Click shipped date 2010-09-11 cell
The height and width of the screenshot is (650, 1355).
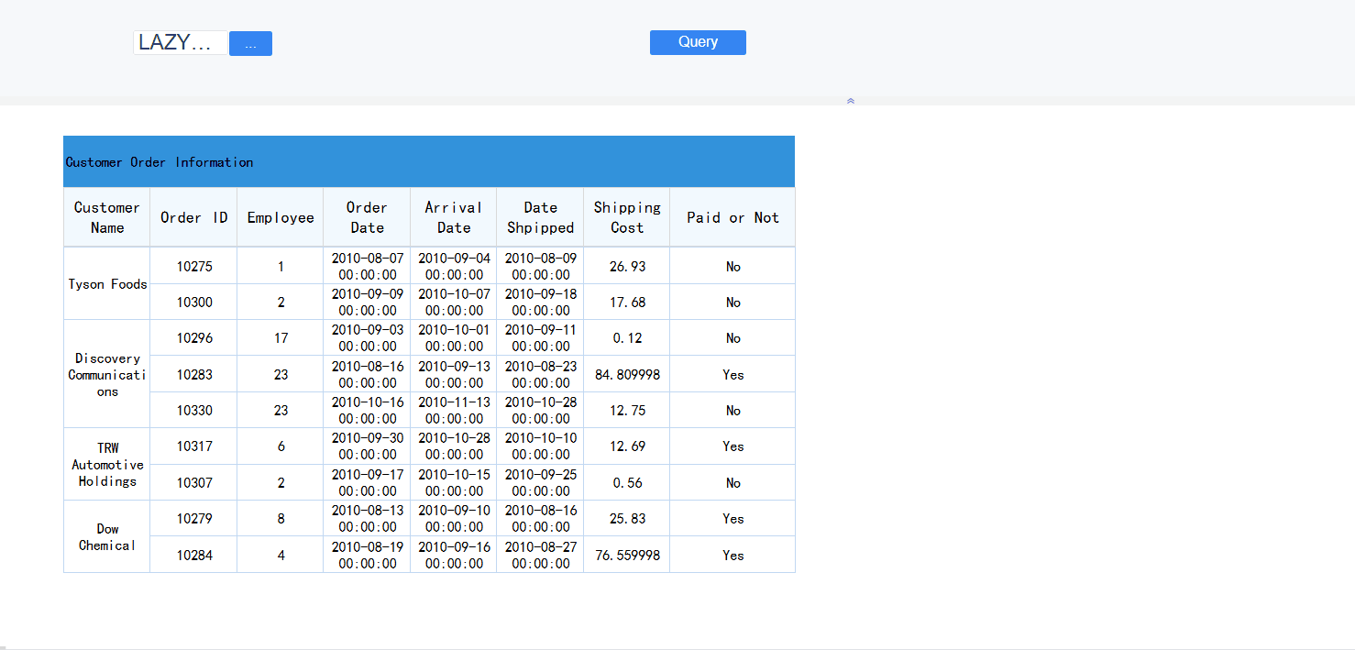[x=540, y=337]
